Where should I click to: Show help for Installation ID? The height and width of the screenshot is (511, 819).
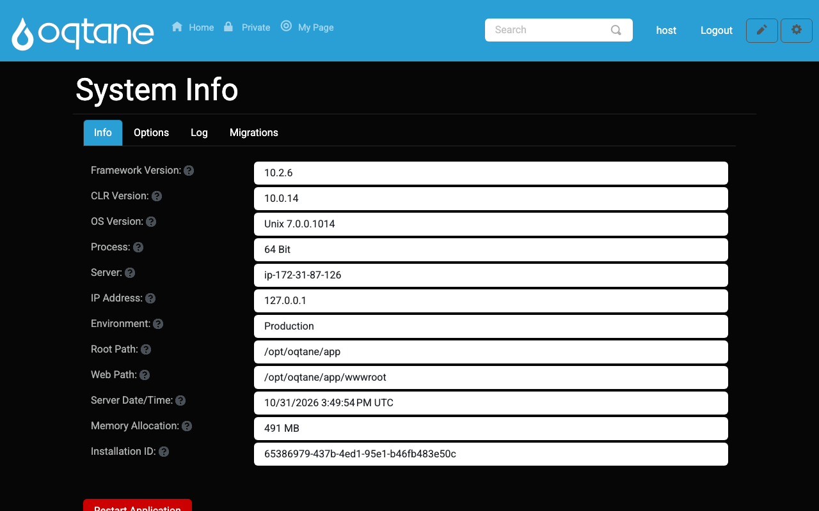coord(164,452)
